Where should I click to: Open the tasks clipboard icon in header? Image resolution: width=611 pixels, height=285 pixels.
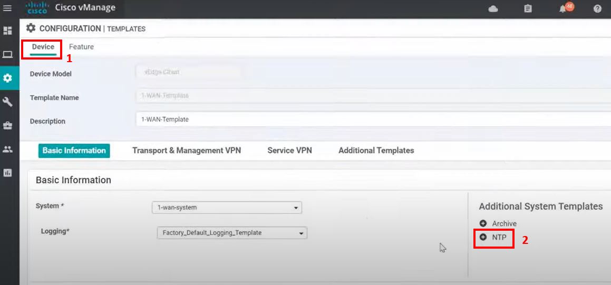tap(528, 9)
